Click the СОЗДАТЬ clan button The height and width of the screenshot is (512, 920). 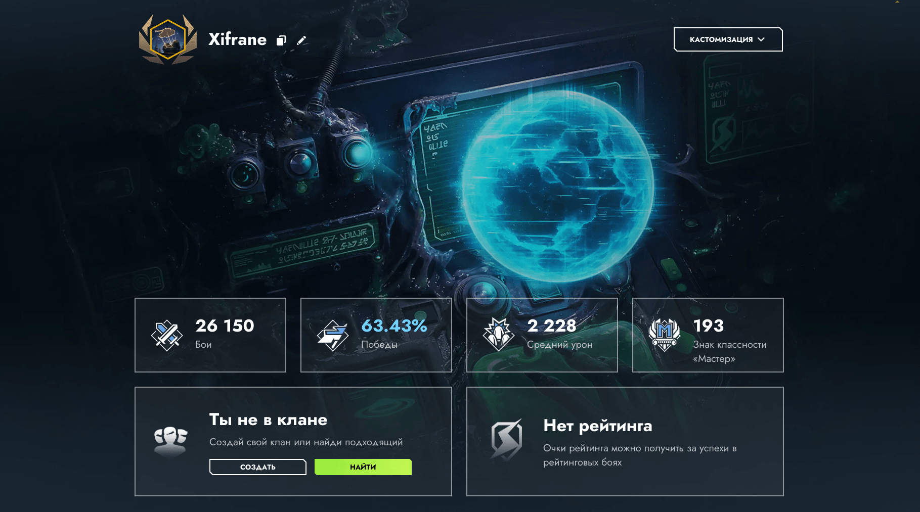coord(258,467)
